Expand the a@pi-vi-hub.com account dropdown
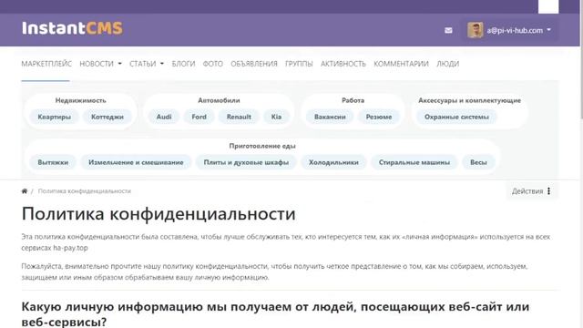 click(x=519, y=30)
